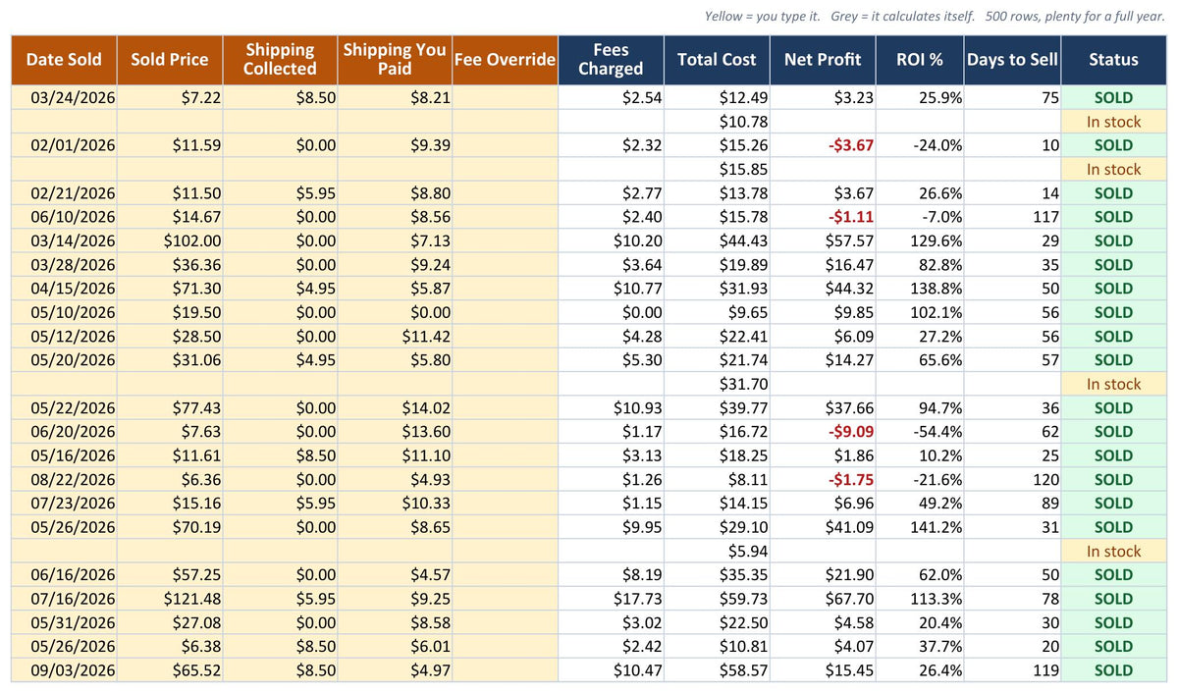Image resolution: width=1178 pixels, height=693 pixels.
Task: Click days to sell value 117
Action: (1013, 217)
